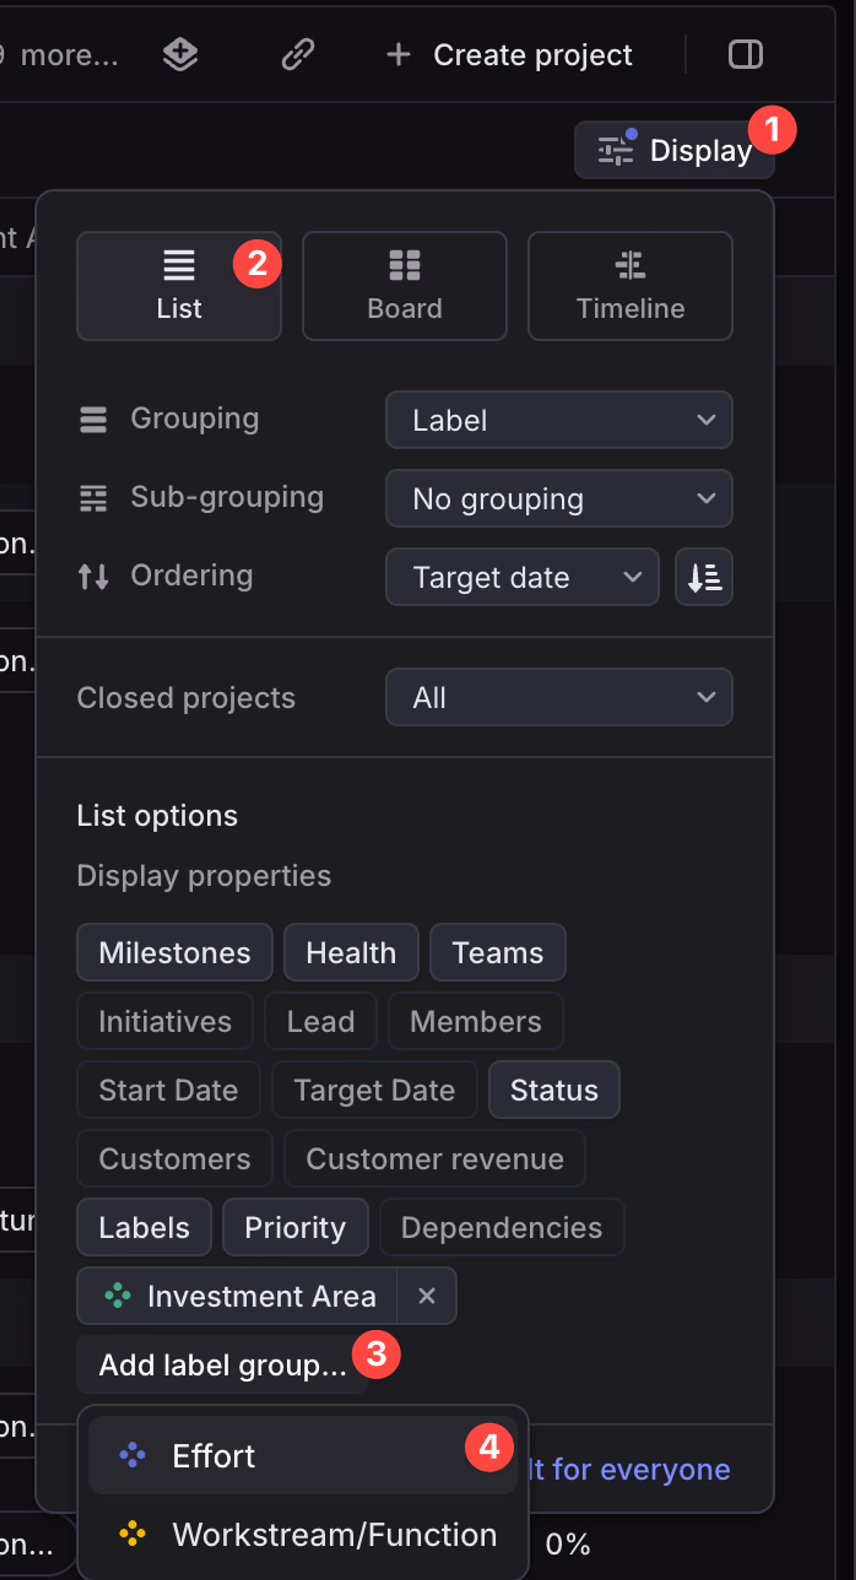The height and width of the screenshot is (1580, 856).
Task: Click the Ordering arrows icon
Action: pos(93,577)
